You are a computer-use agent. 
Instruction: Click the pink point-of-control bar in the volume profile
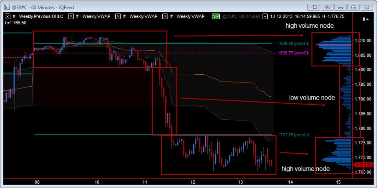pos(334,44)
